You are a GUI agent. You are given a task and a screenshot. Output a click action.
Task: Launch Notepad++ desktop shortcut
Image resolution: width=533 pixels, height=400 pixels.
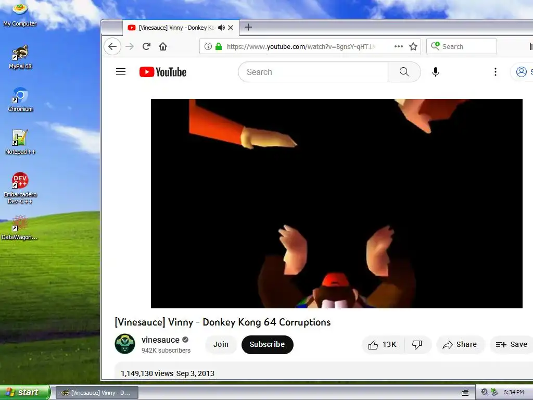20,142
